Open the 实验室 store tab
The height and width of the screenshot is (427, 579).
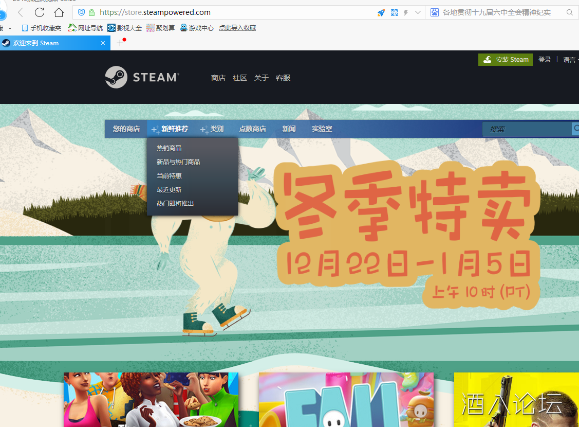[322, 129]
